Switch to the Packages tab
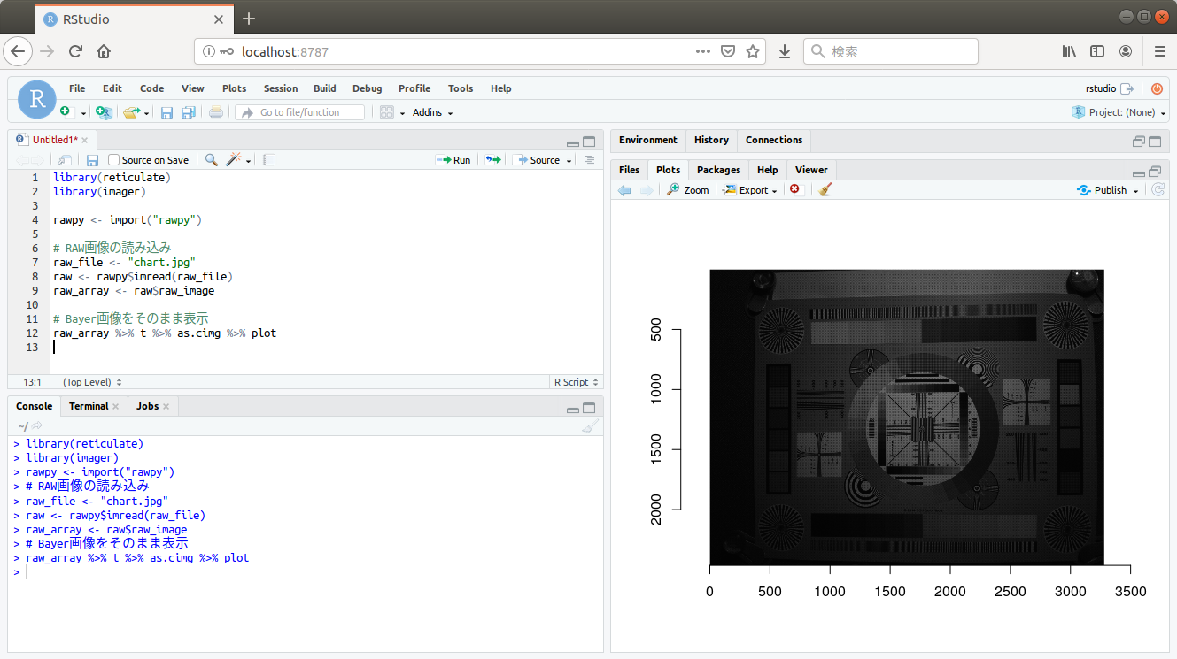This screenshot has width=1177, height=659. click(x=717, y=170)
